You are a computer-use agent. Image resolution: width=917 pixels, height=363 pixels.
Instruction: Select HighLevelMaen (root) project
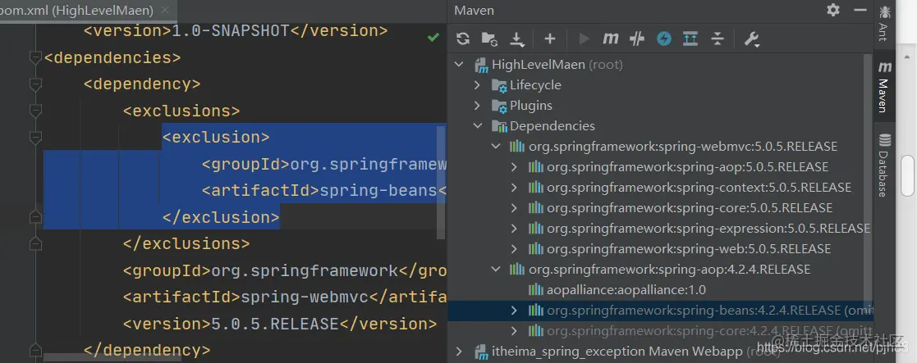point(557,65)
